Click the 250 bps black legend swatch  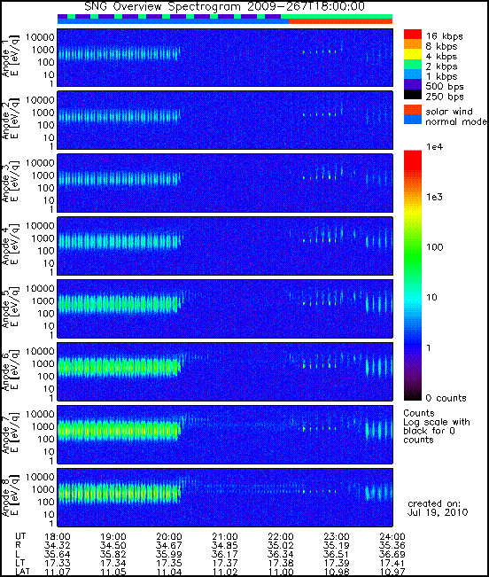coord(413,94)
